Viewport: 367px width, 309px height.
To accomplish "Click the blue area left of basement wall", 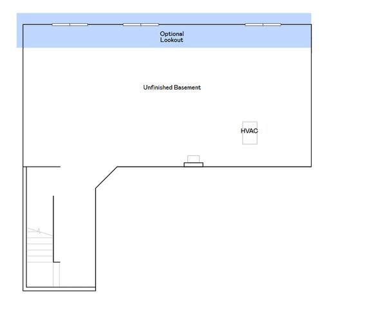I will [20, 30].
